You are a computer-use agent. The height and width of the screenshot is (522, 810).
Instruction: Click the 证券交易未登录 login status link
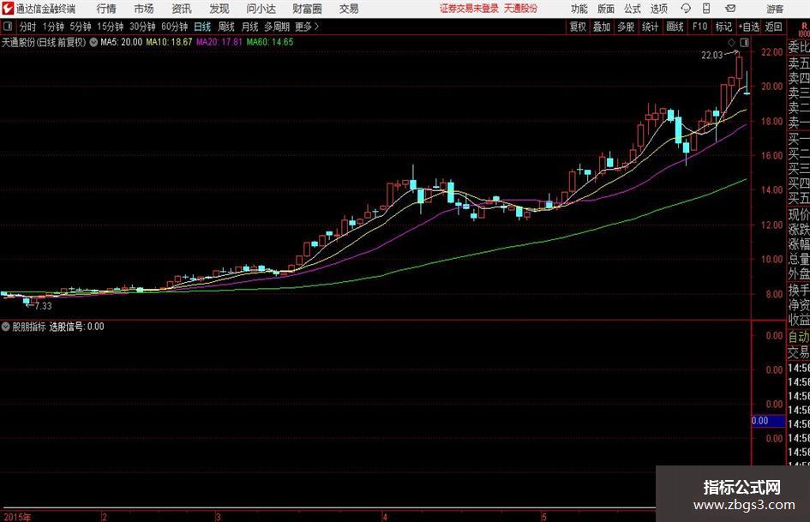click(469, 9)
